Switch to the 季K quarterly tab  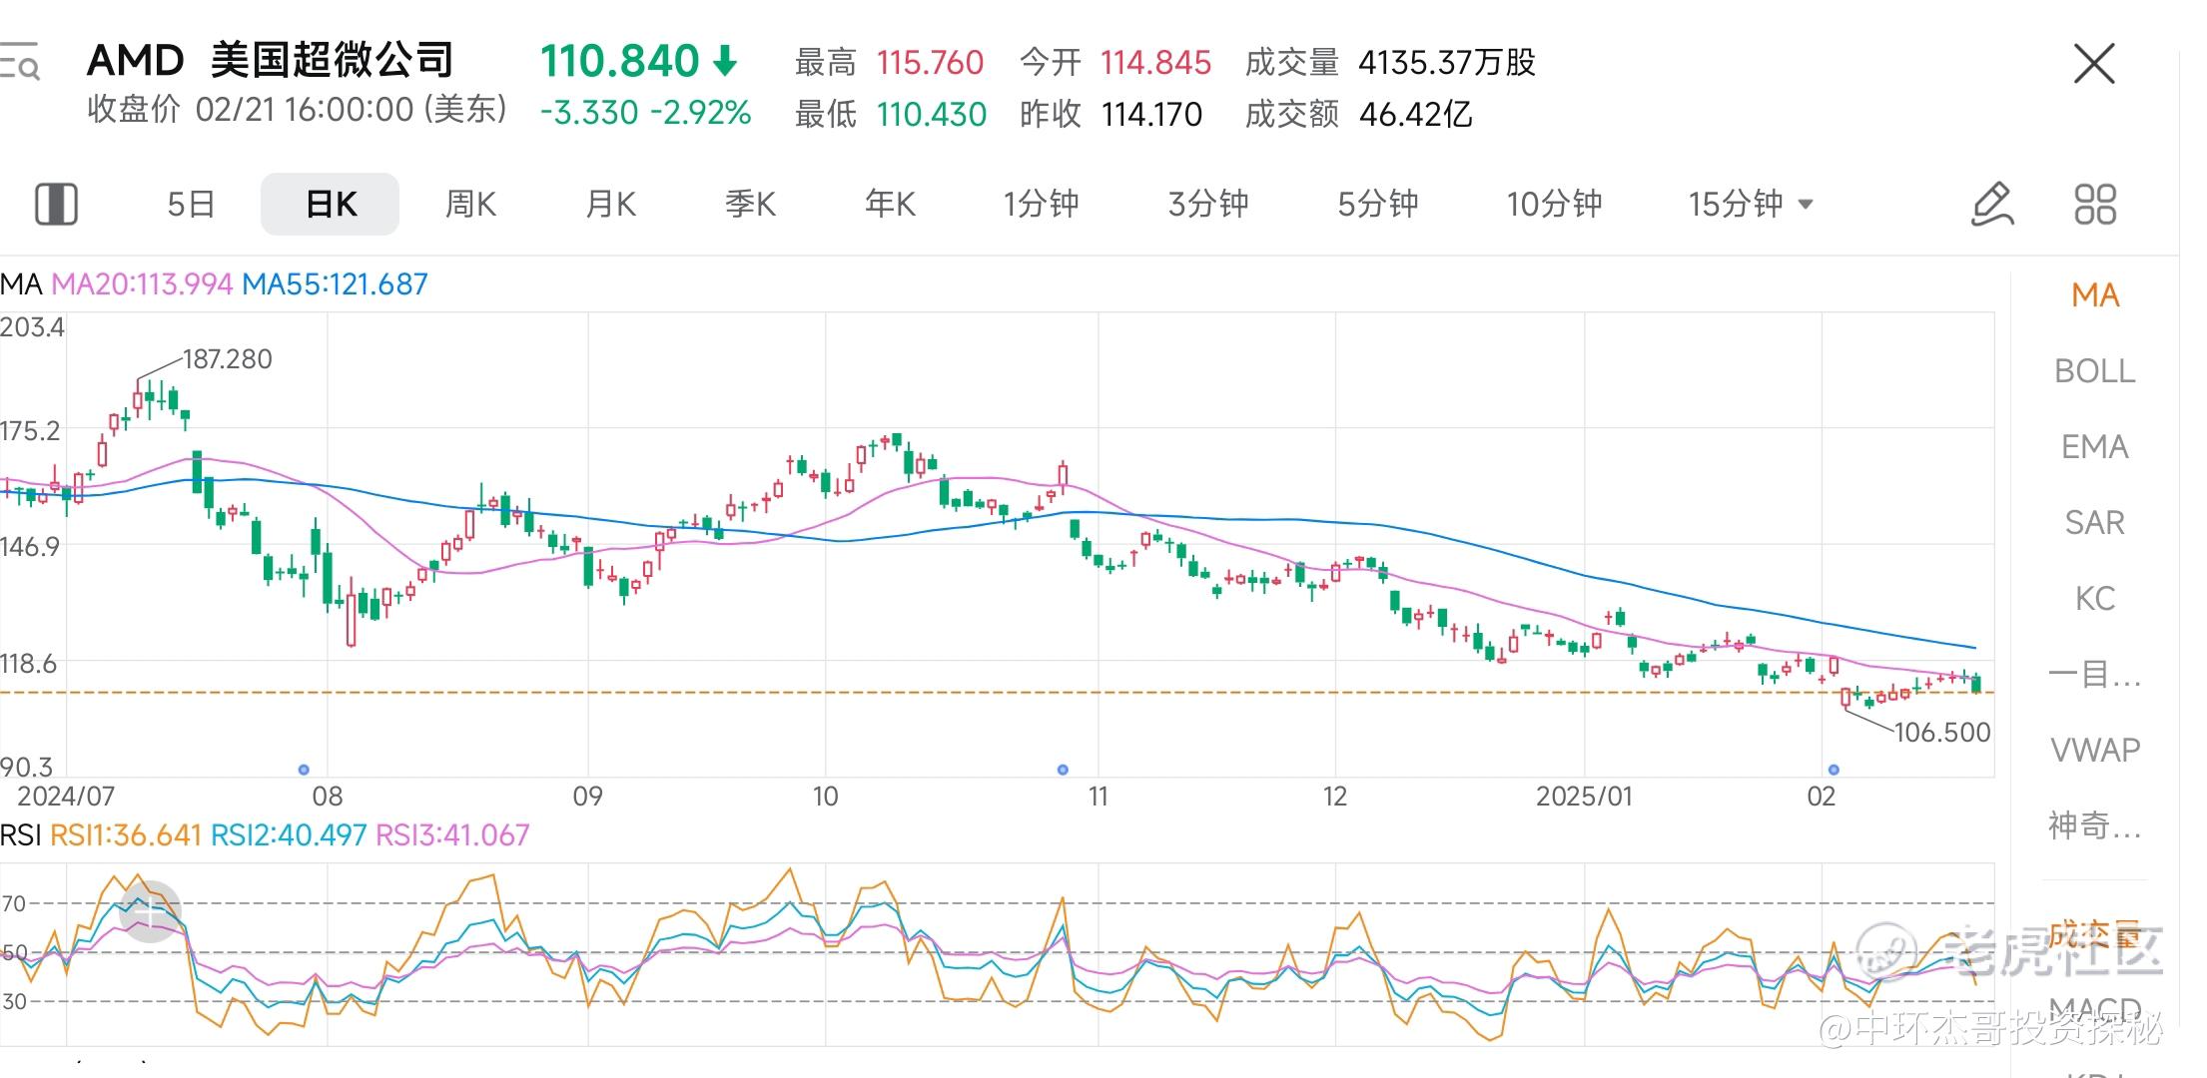[750, 204]
